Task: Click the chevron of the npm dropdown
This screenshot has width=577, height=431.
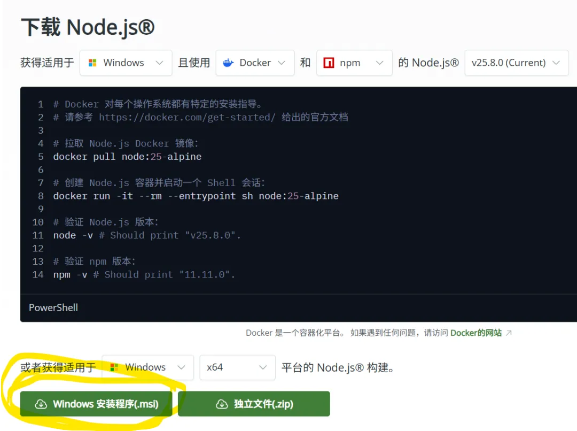Action: [x=380, y=63]
